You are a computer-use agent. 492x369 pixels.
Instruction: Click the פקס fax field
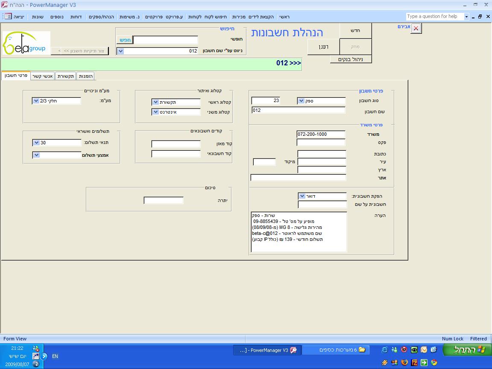(321, 143)
